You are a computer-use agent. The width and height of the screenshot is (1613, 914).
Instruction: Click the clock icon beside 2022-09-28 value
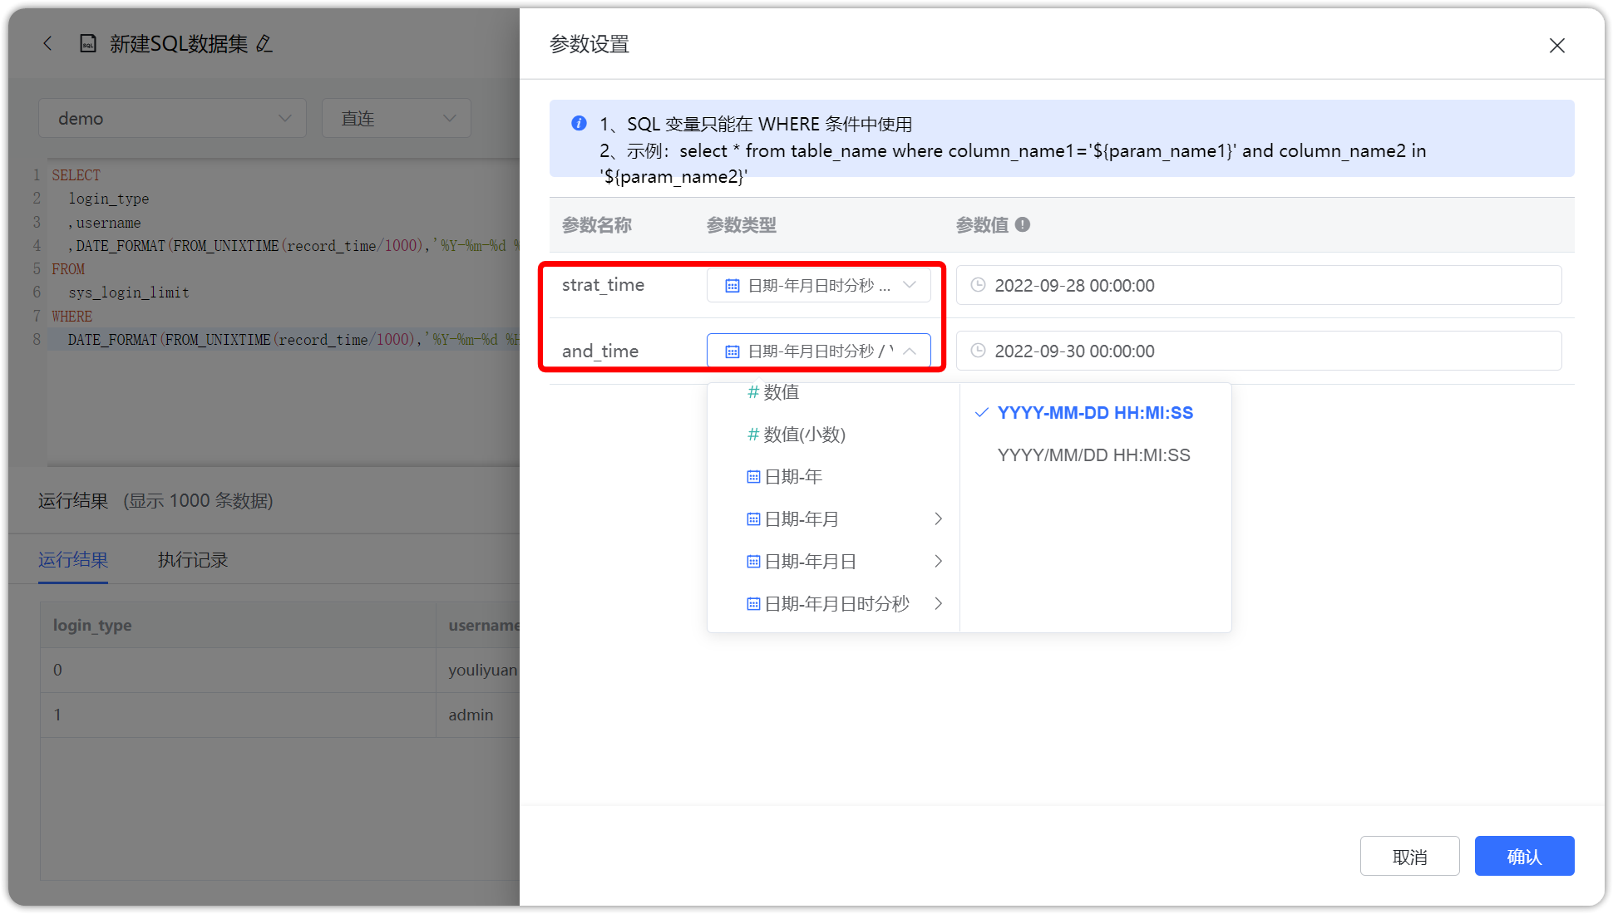(x=978, y=285)
